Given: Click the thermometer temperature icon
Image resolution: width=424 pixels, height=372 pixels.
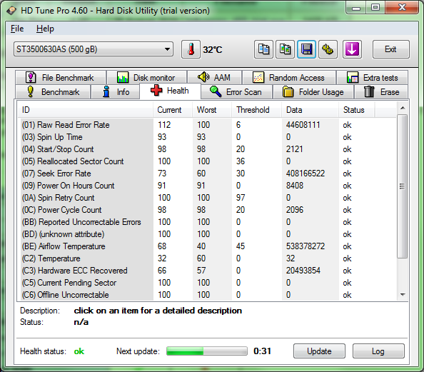Looking at the screenshot, I should (191, 49).
